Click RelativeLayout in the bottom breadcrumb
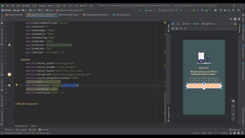Image resolution: width=245 pixels, height=138 pixels. click(x=21, y=126)
